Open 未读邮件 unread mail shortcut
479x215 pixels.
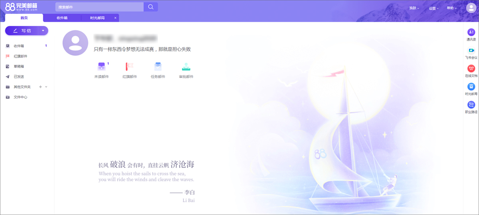pyautogui.click(x=101, y=67)
